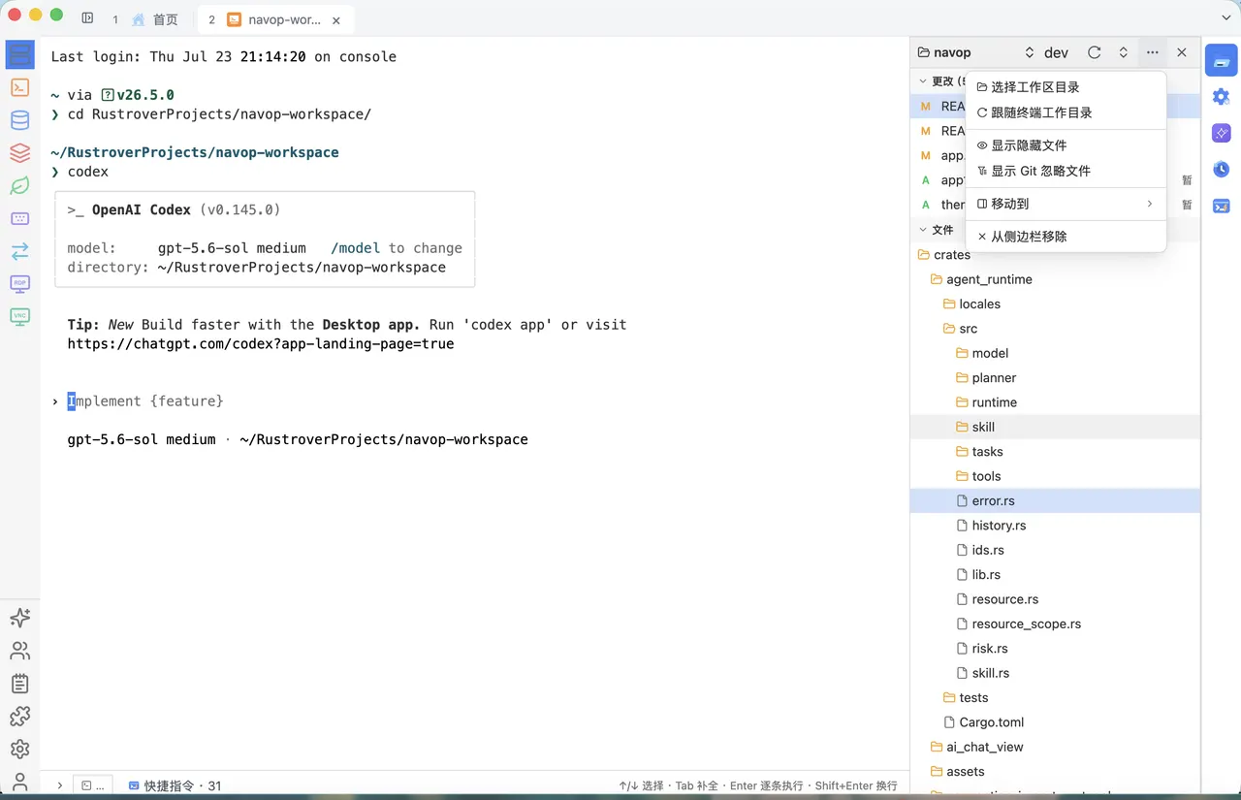Open the red stacked layers icon

tap(20, 153)
